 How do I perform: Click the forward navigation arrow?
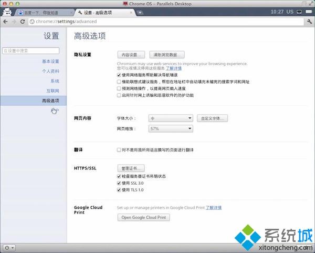(14, 22)
